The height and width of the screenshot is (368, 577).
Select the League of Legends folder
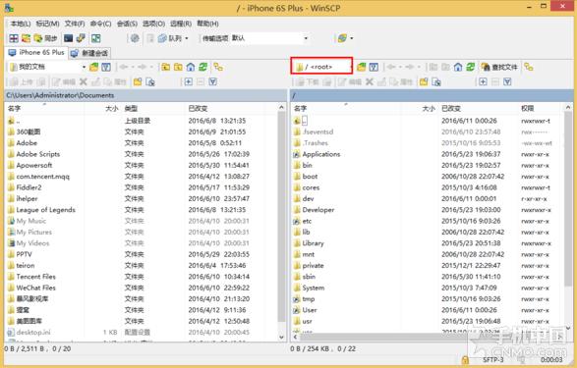pos(45,210)
